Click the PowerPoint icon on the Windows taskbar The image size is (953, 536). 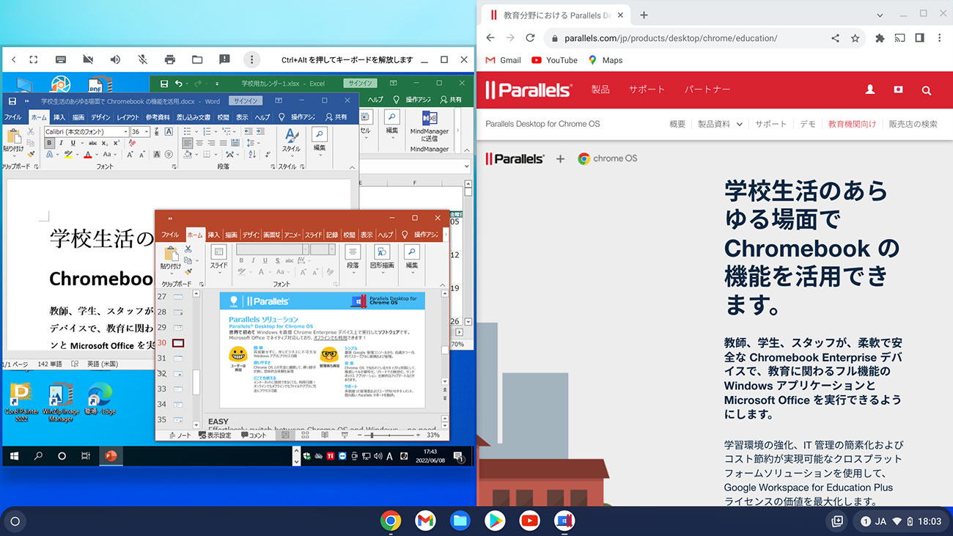pyautogui.click(x=111, y=456)
